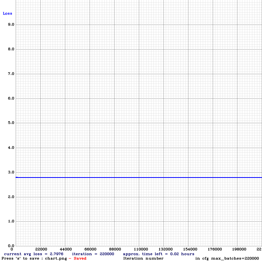Click the "Press 's' to save : chart.png" text
The image size is (262, 262).
(34, 259)
